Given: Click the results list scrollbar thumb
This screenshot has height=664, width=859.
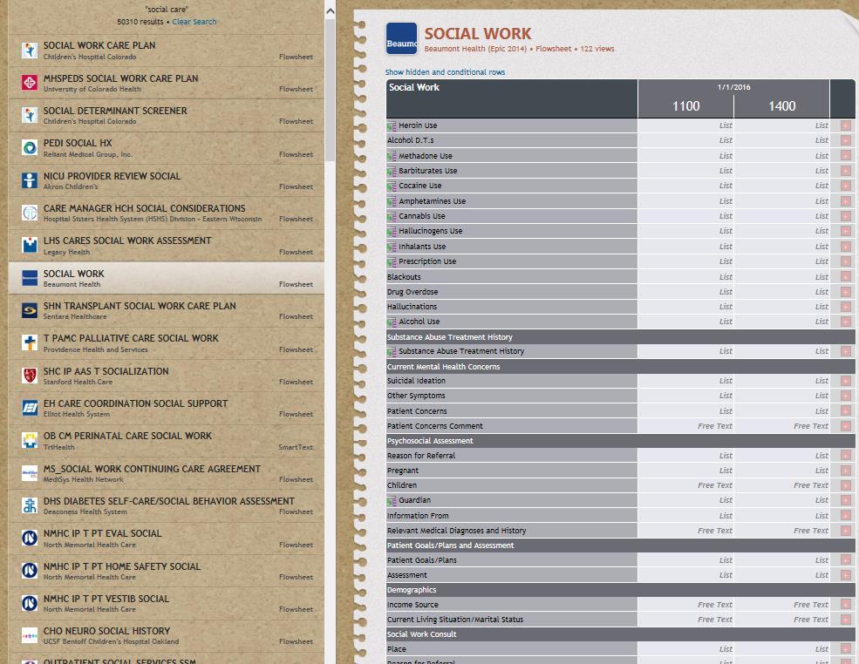Looking at the screenshot, I should tap(330, 91).
